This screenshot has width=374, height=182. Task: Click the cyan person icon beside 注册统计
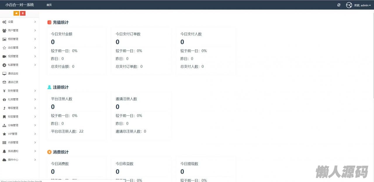pos(49,87)
